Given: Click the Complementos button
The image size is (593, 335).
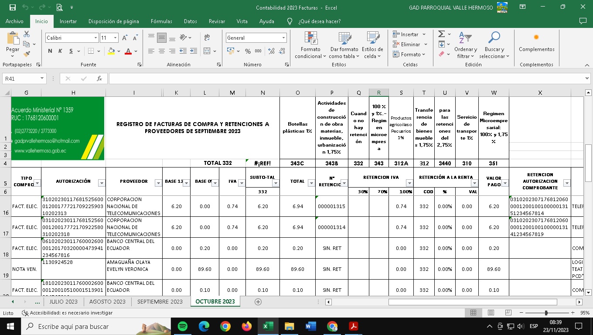Looking at the screenshot, I should [536, 44].
